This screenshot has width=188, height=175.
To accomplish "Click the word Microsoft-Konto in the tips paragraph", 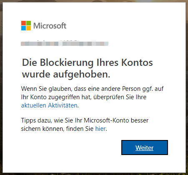I will [x=106, y=120].
